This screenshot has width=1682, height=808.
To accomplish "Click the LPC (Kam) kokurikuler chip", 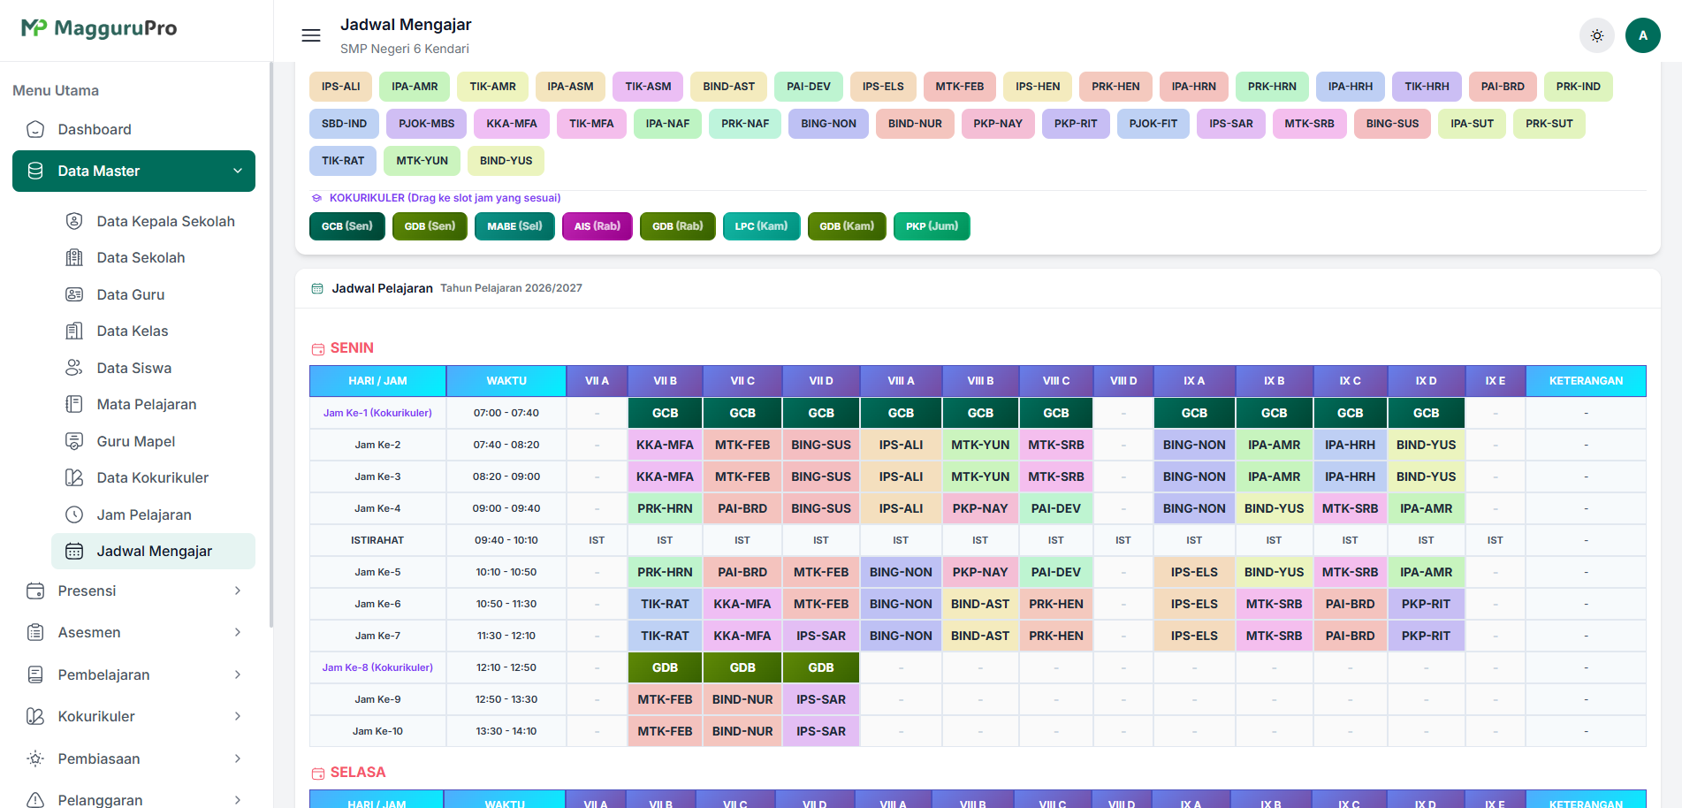I will tap(761, 226).
